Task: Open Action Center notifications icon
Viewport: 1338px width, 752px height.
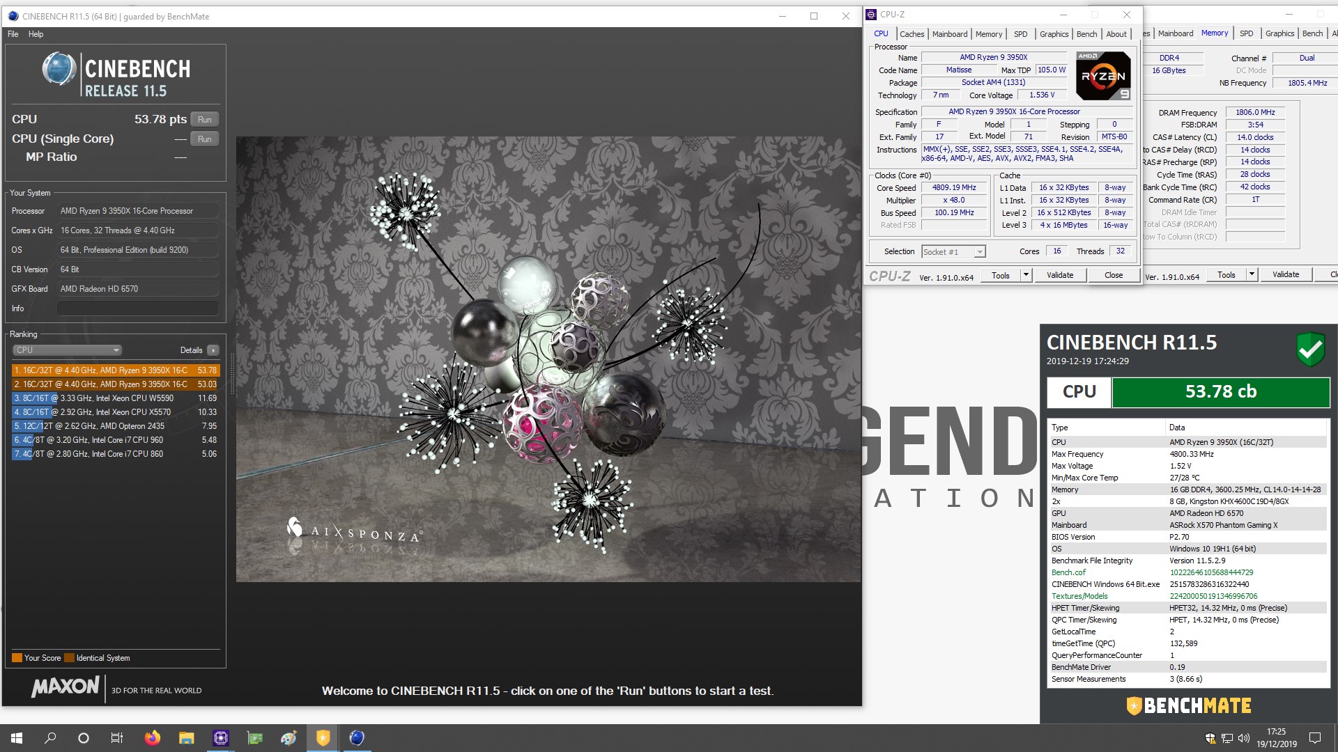Action: tap(1315, 738)
